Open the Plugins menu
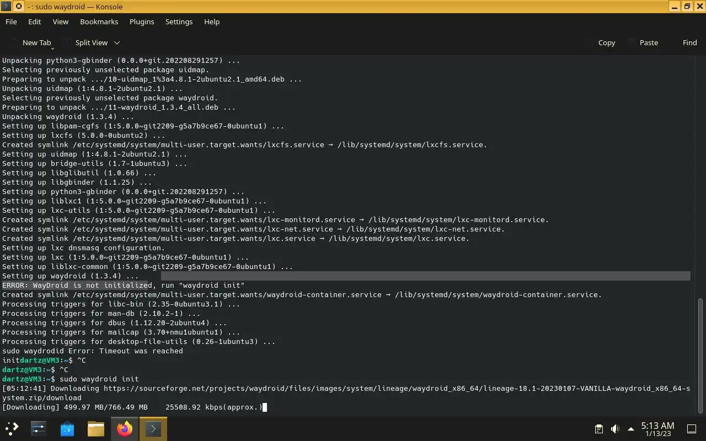Screen dimensions: 706x441 click(142, 21)
